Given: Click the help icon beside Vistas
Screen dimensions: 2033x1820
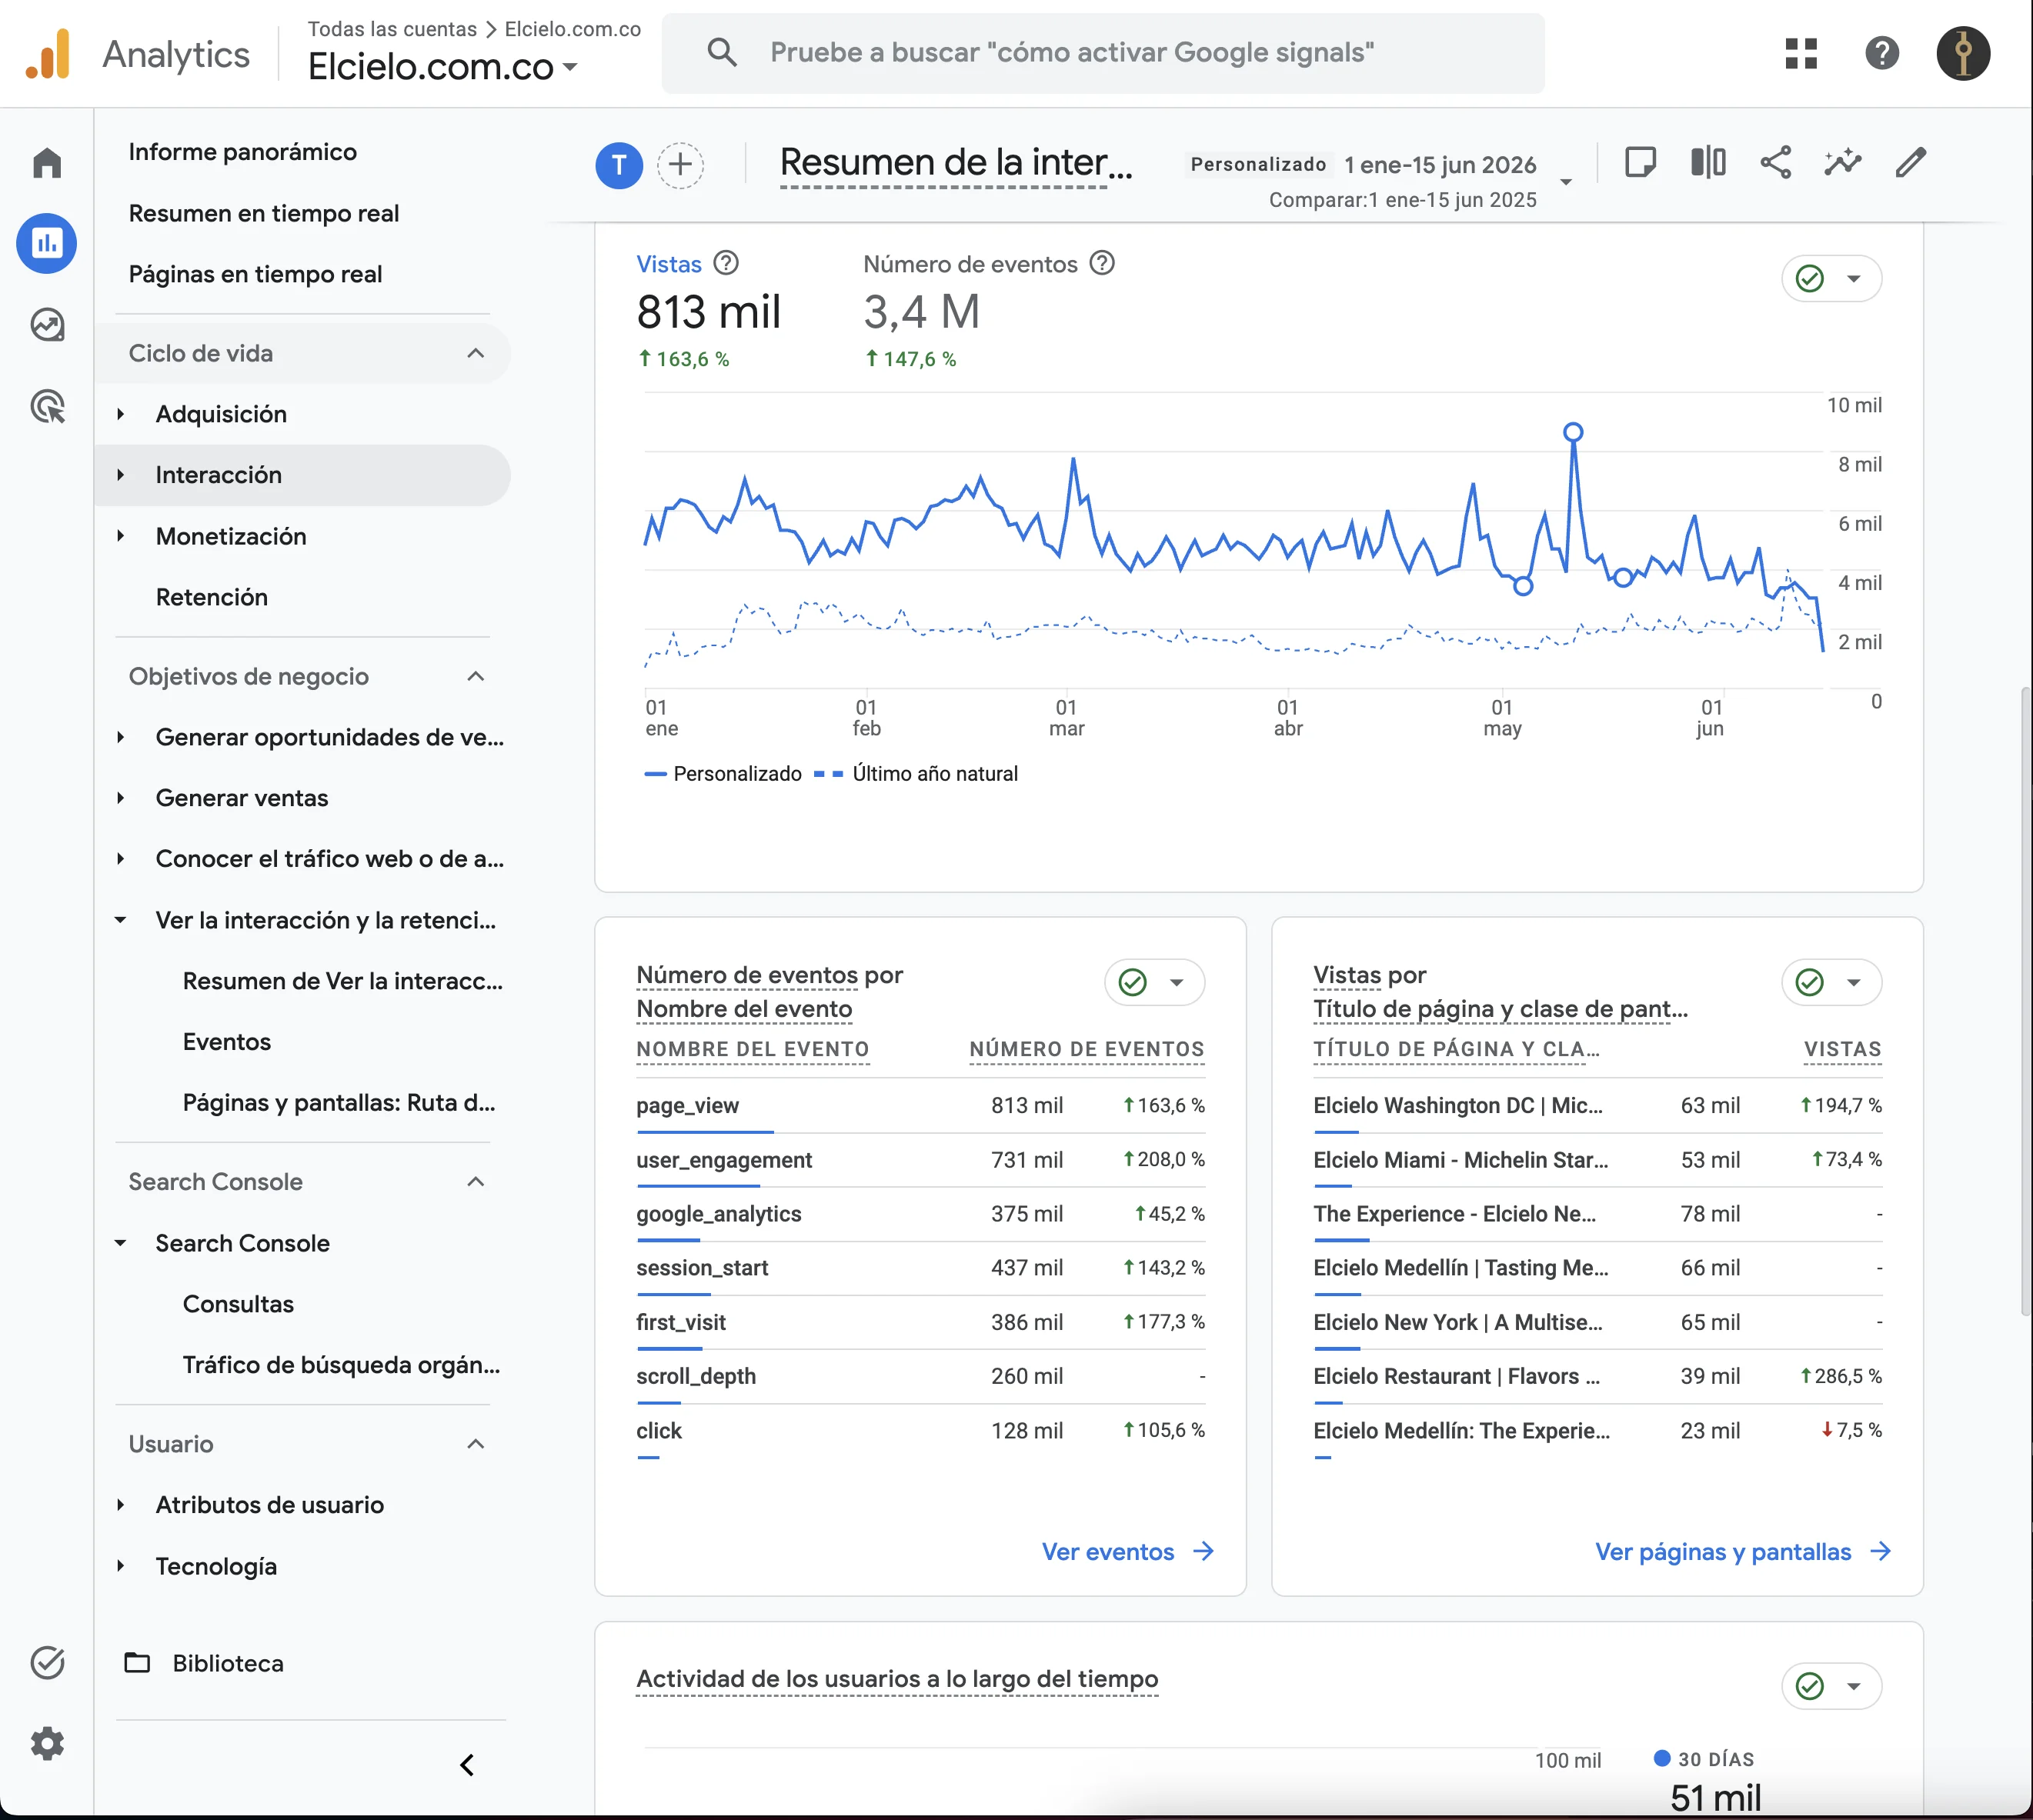Looking at the screenshot, I should pyautogui.click(x=726, y=263).
